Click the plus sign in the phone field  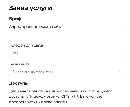[x=22, y=53]
